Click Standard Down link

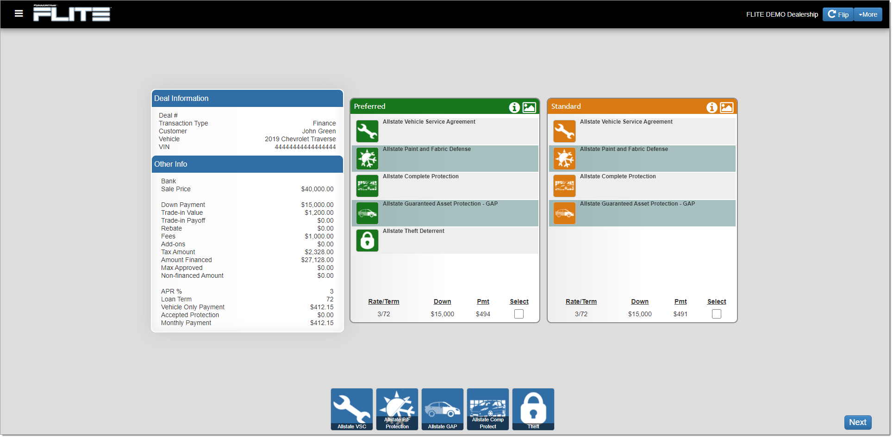tap(640, 301)
